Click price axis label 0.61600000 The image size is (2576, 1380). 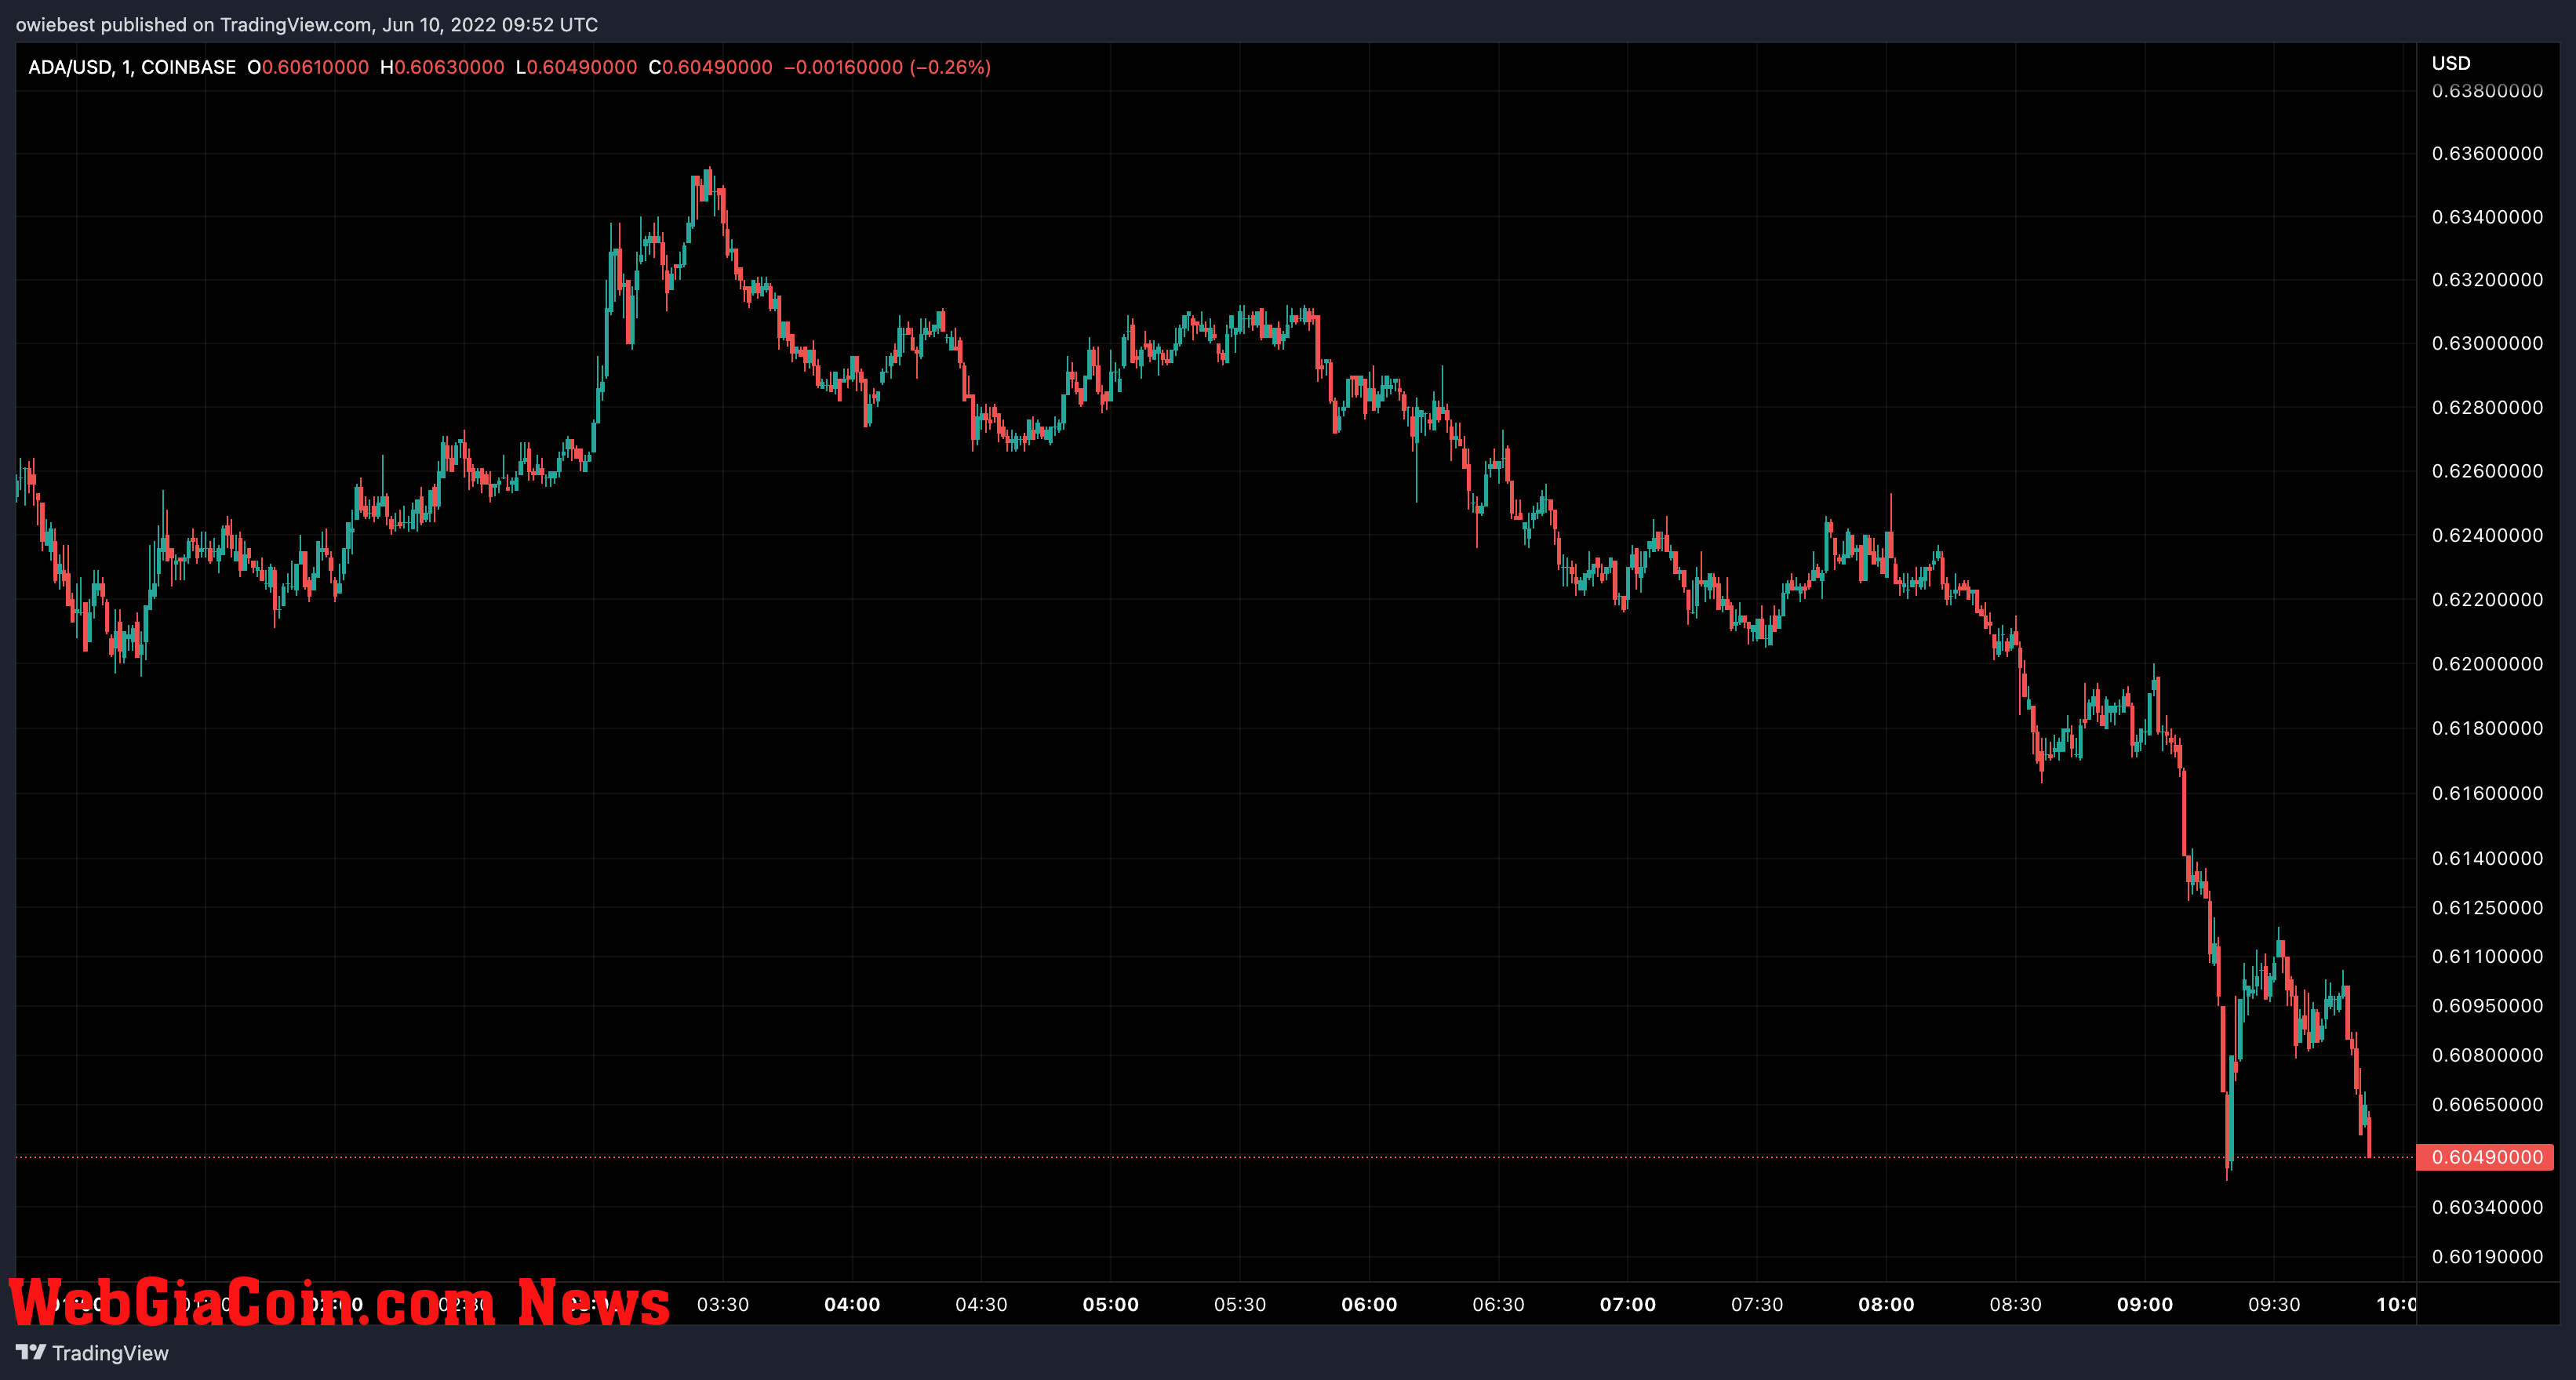coord(2487,793)
